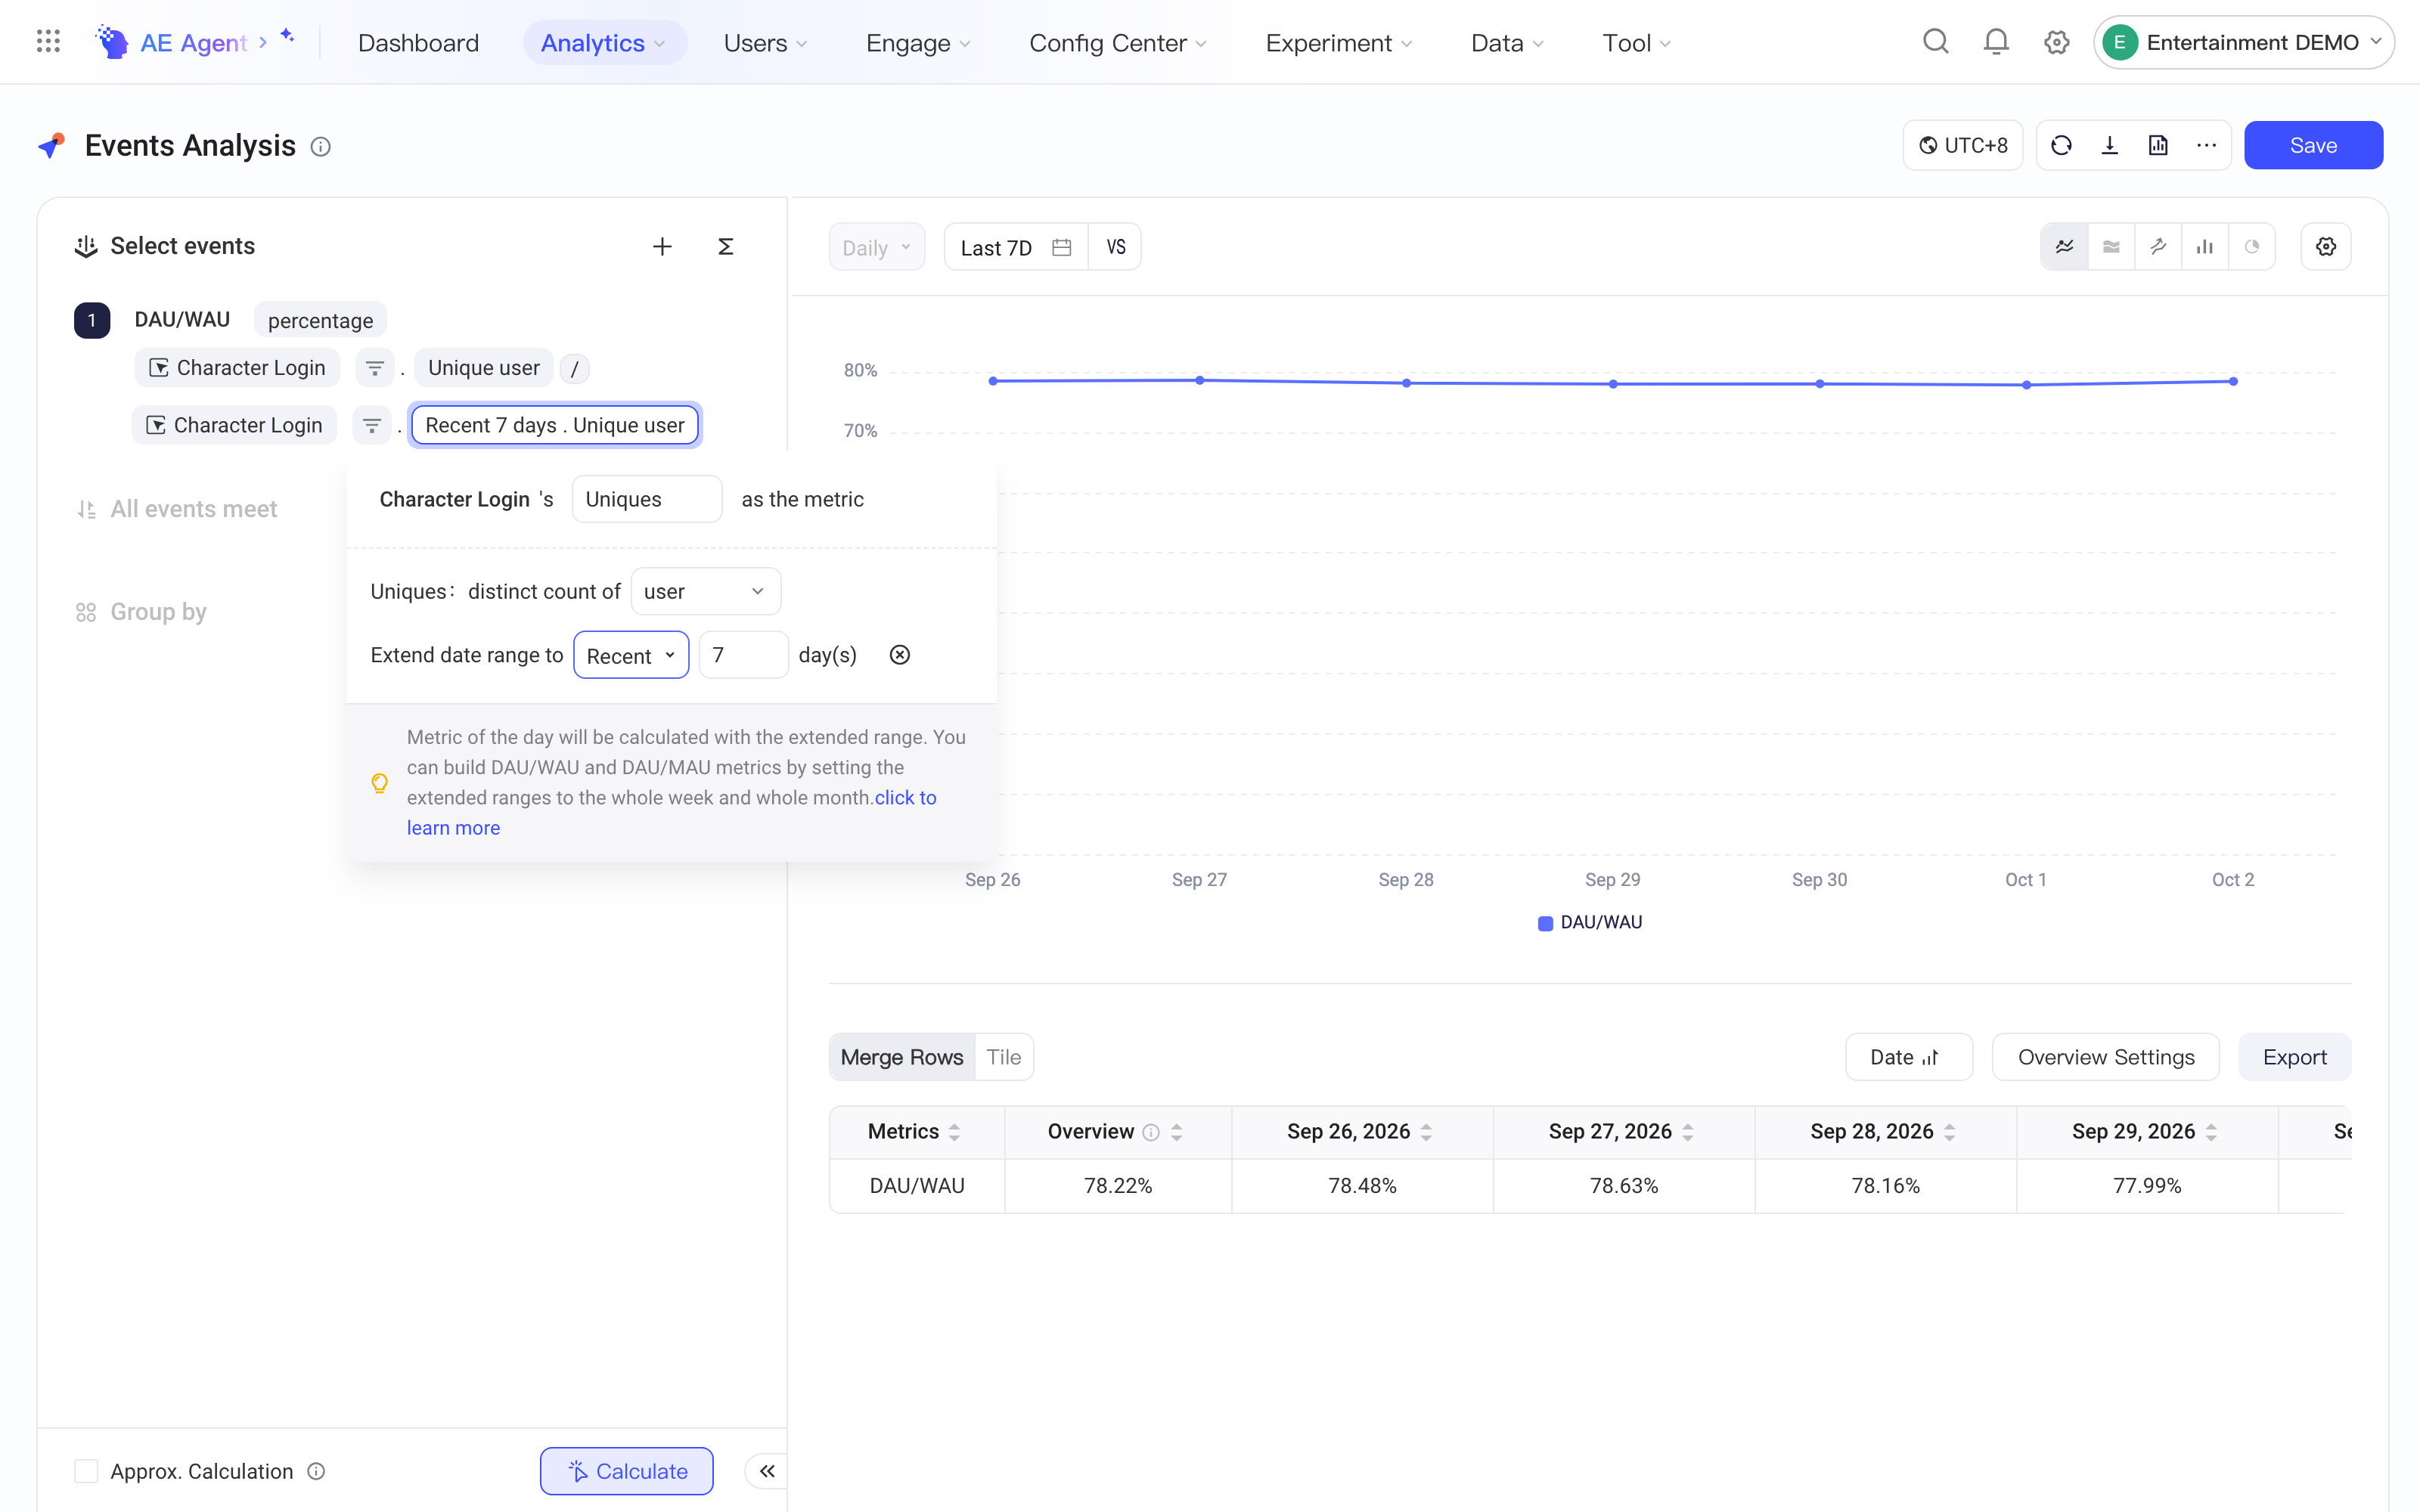Click the Save button
2420x1512 pixels.
tap(2313, 146)
